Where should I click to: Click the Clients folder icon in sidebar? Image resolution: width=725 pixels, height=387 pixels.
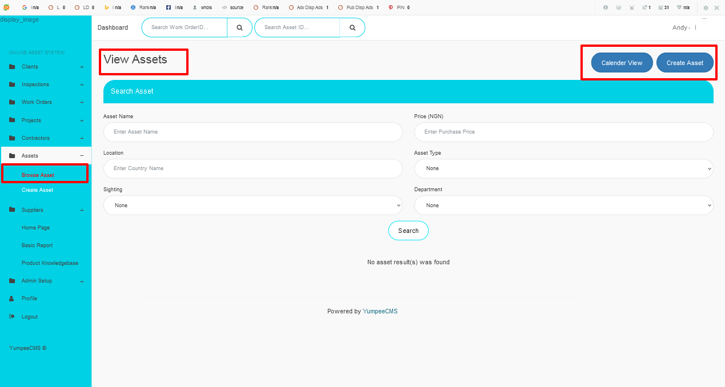coord(12,67)
